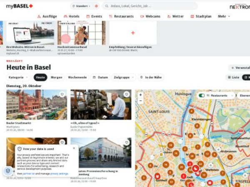This screenshot has height=187, width=250.
Task: Open the Webcams menu item
Action: (150, 16)
